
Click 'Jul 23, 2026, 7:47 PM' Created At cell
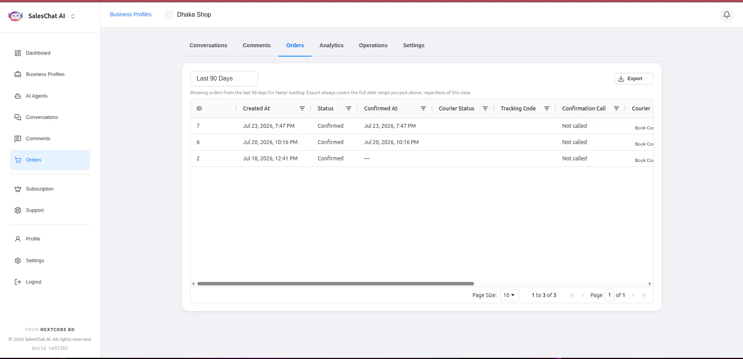[x=269, y=126]
